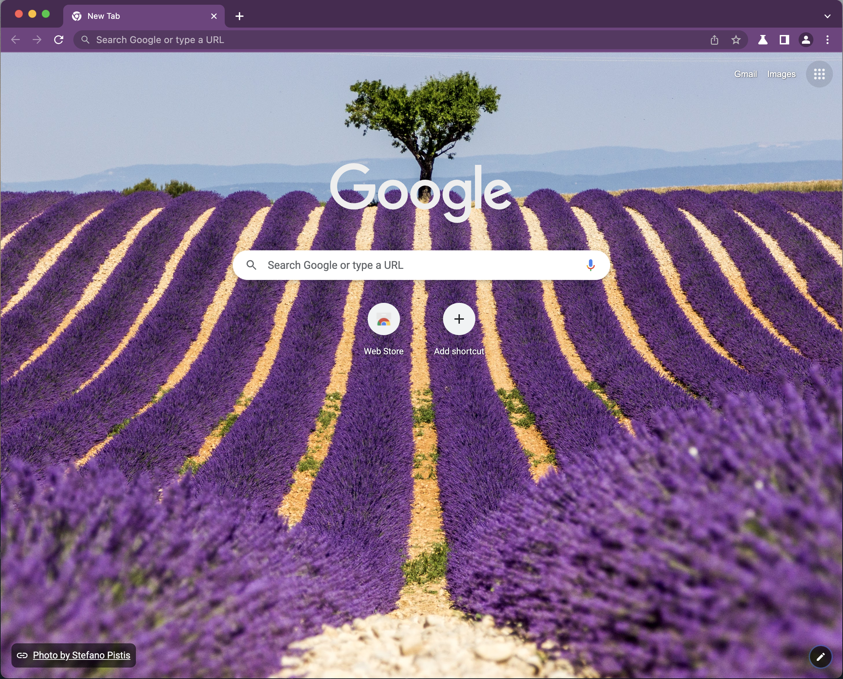Viewport: 843px width, 679px height.
Task: Toggle the side panel icon
Action: (784, 40)
